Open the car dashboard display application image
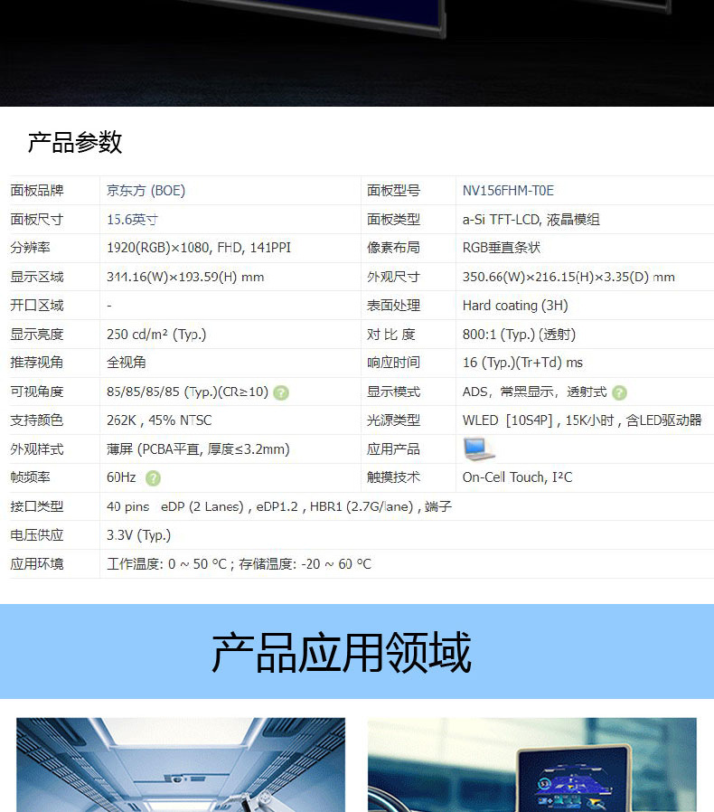 coord(531,764)
